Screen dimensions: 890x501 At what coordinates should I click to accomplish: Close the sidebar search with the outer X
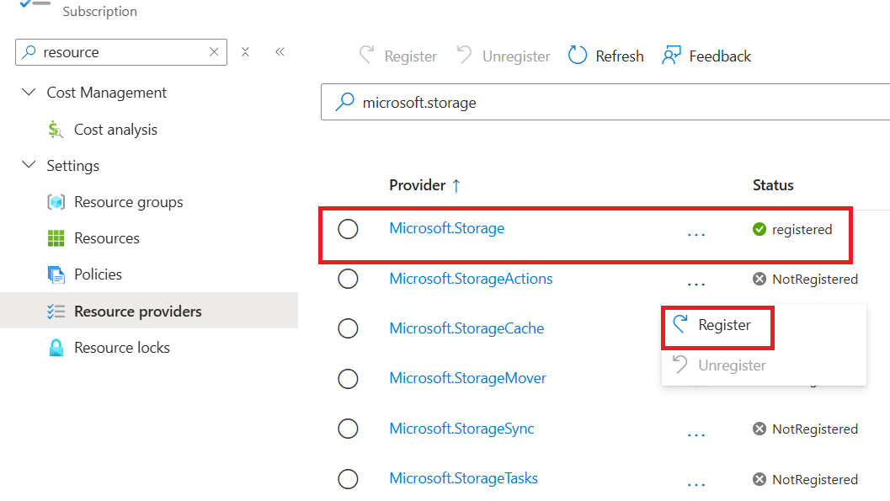click(245, 52)
